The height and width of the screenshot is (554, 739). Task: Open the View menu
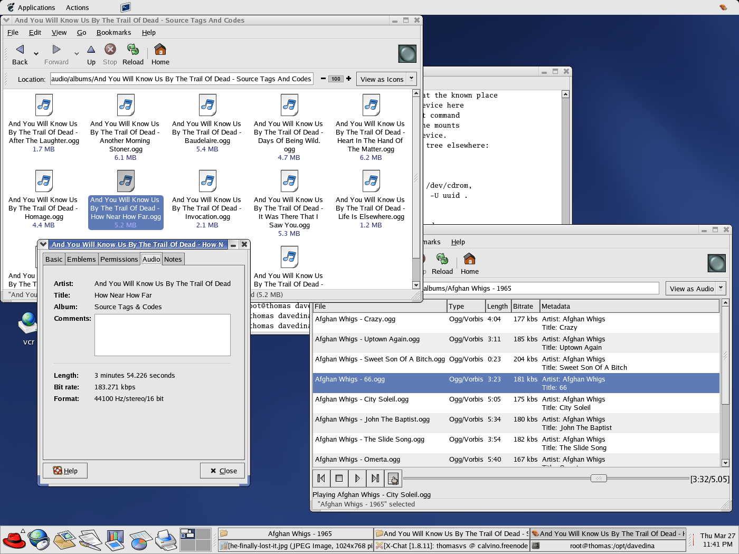(59, 32)
